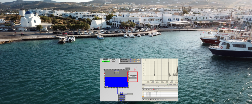Click the first icon in the bottom toolbar
Image resolution: width=252 pixels, height=104 pixels.
(143, 100)
